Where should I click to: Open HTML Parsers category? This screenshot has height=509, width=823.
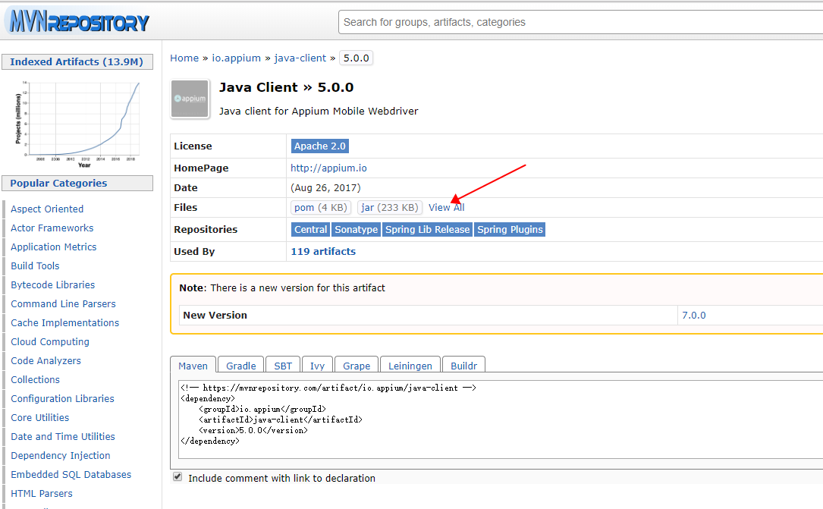point(42,493)
